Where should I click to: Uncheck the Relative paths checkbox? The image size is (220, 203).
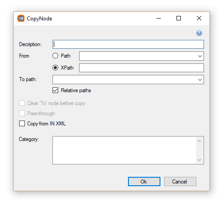pos(55,90)
